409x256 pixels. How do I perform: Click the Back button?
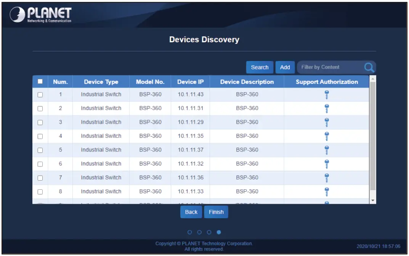pos(191,212)
